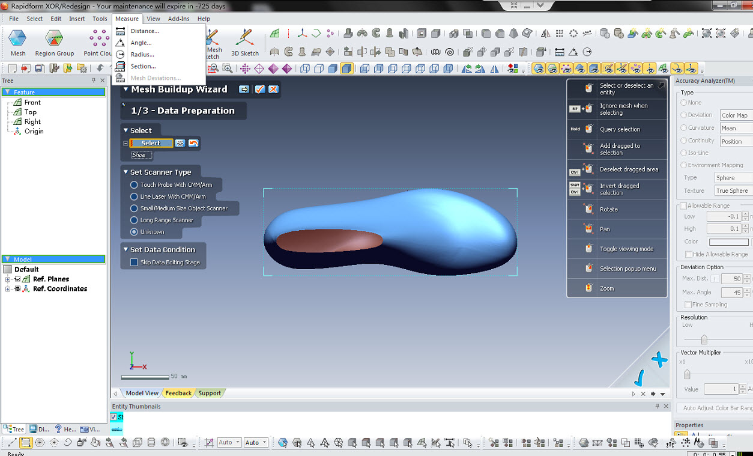The width and height of the screenshot is (753, 456).
Task: Click the Select button in wizard
Action: click(x=151, y=143)
